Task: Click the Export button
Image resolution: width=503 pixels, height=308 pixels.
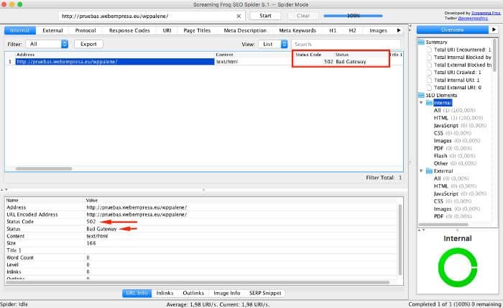Action: coord(88,44)
